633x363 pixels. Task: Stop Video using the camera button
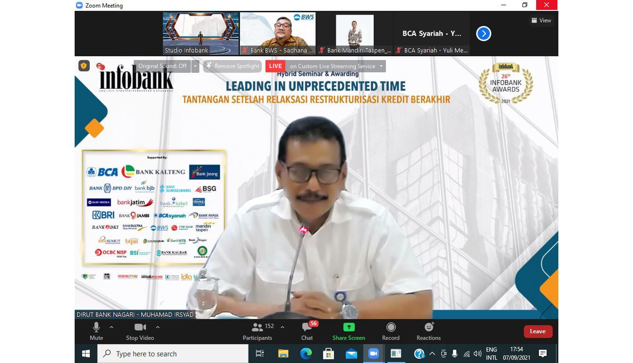click(140, 330)
